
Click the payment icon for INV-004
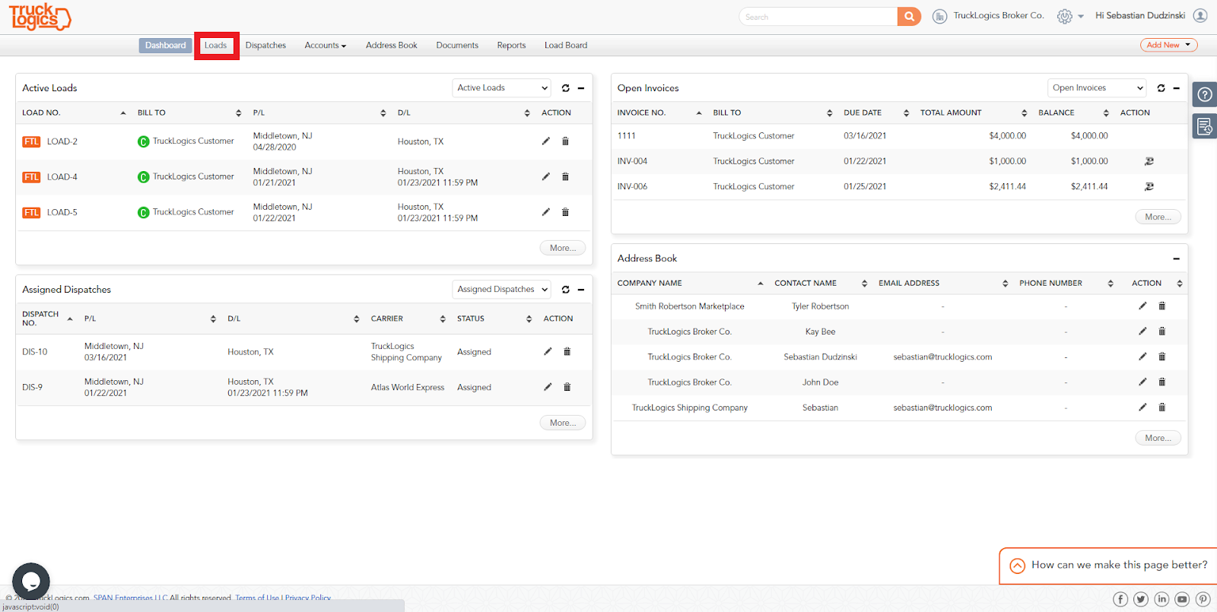[1149, 161]
